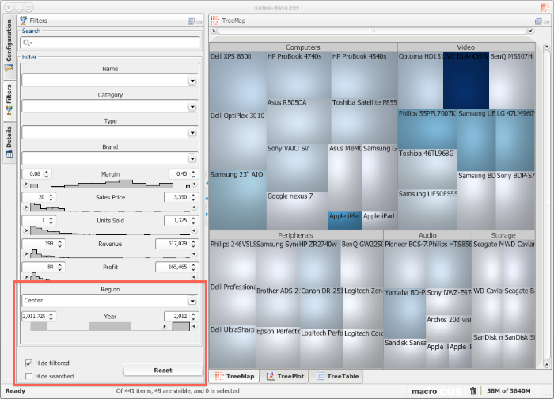This screenshot has height=399, width=554.
Task: Click the Filters panel float window icon
Action: (191, 21)
